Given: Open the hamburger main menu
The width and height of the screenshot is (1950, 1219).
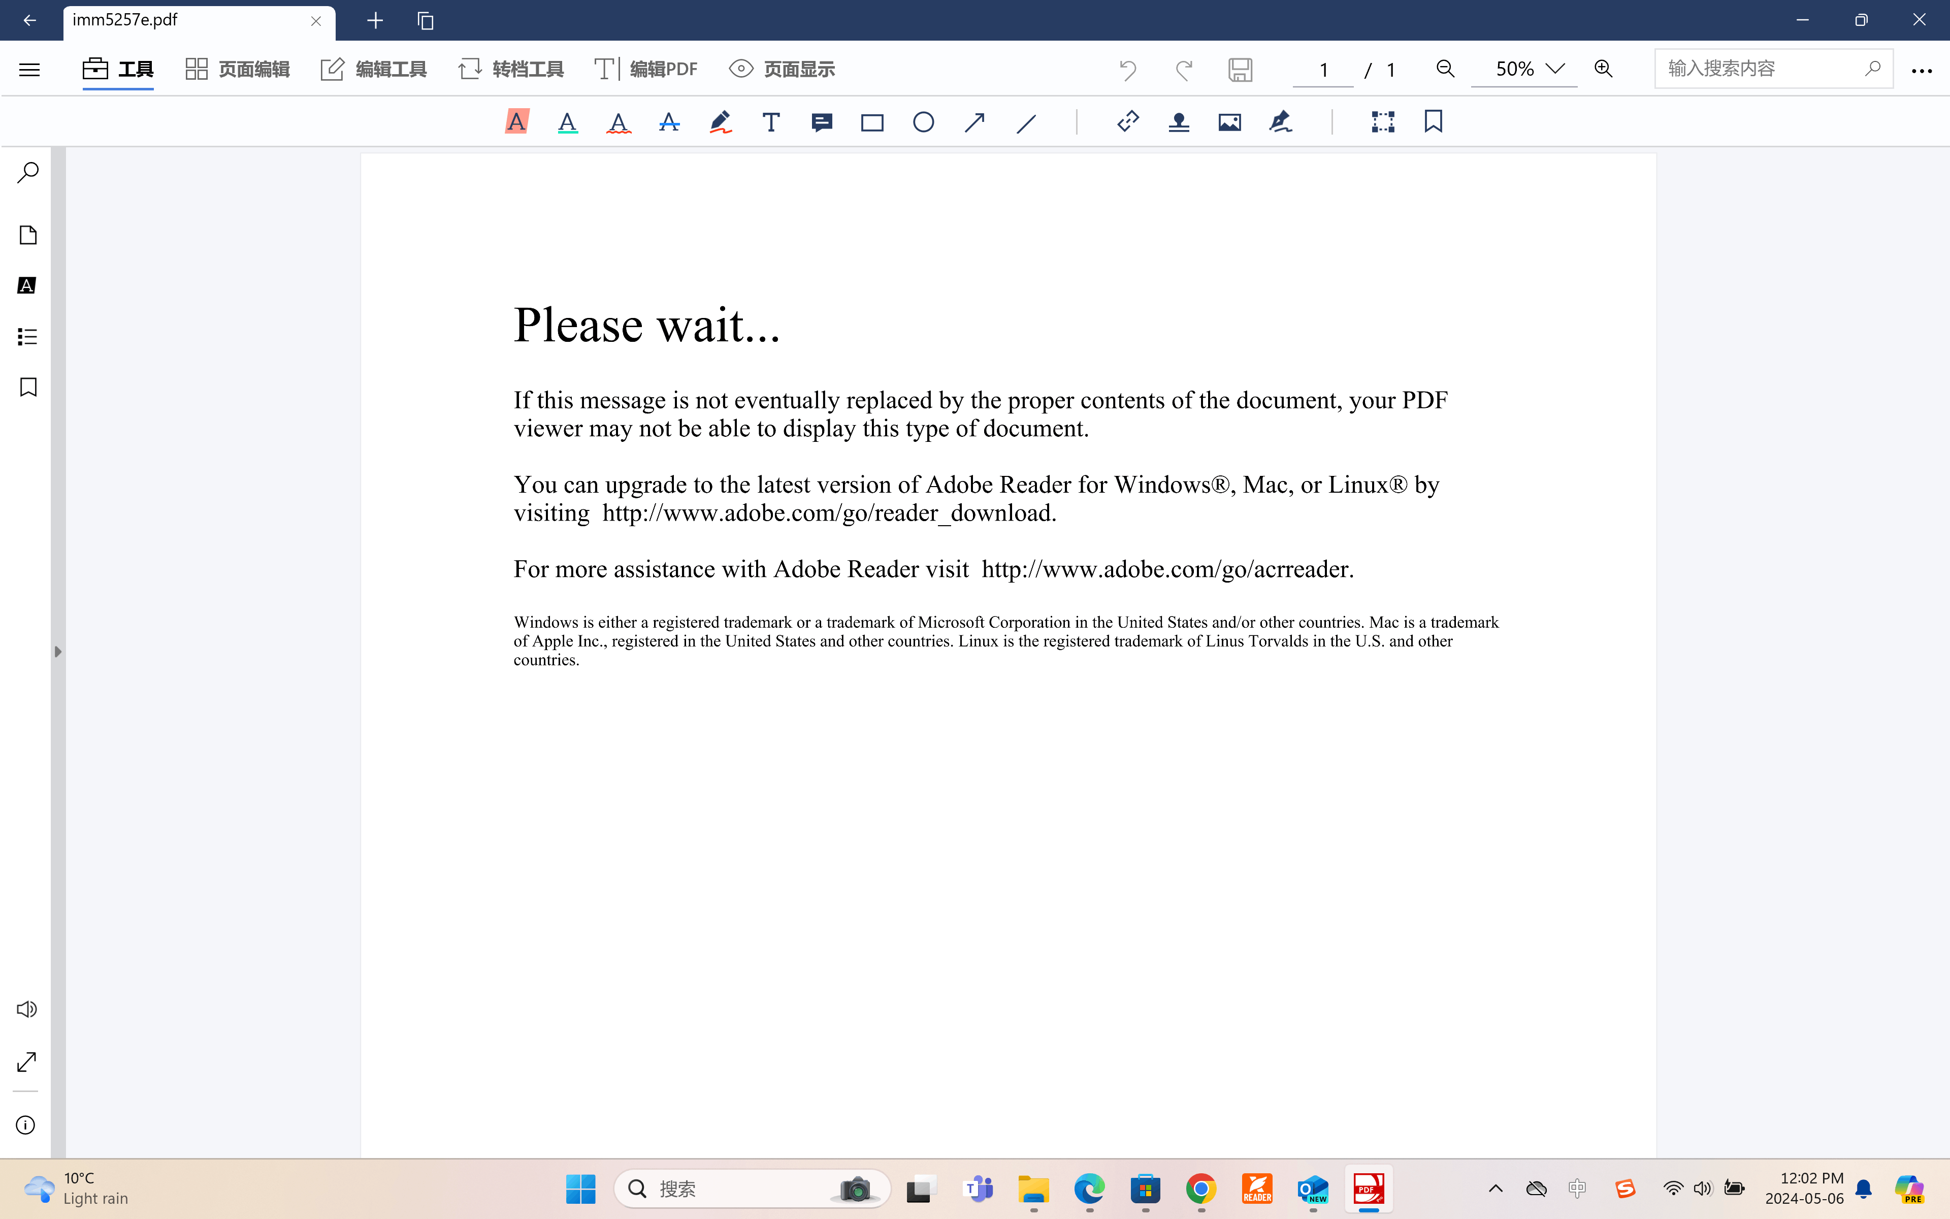Looking at the screenshot, I should coord(29,70).
